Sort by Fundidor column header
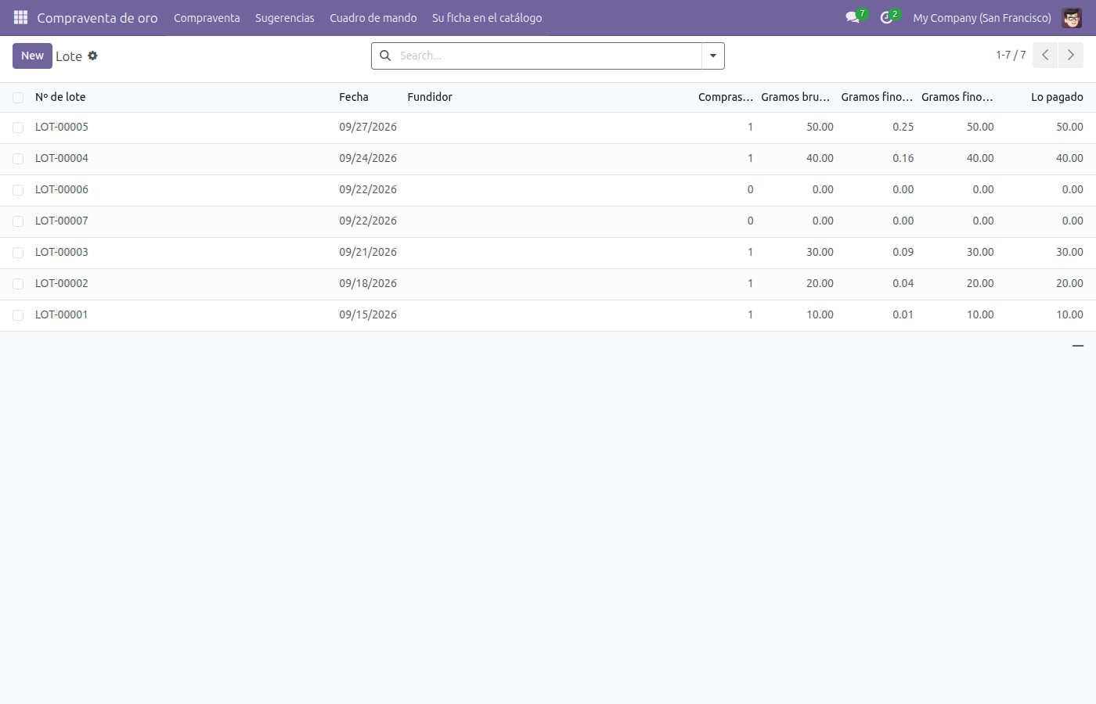Viewport: 1096px width, 704px height. tap(430, 97)
